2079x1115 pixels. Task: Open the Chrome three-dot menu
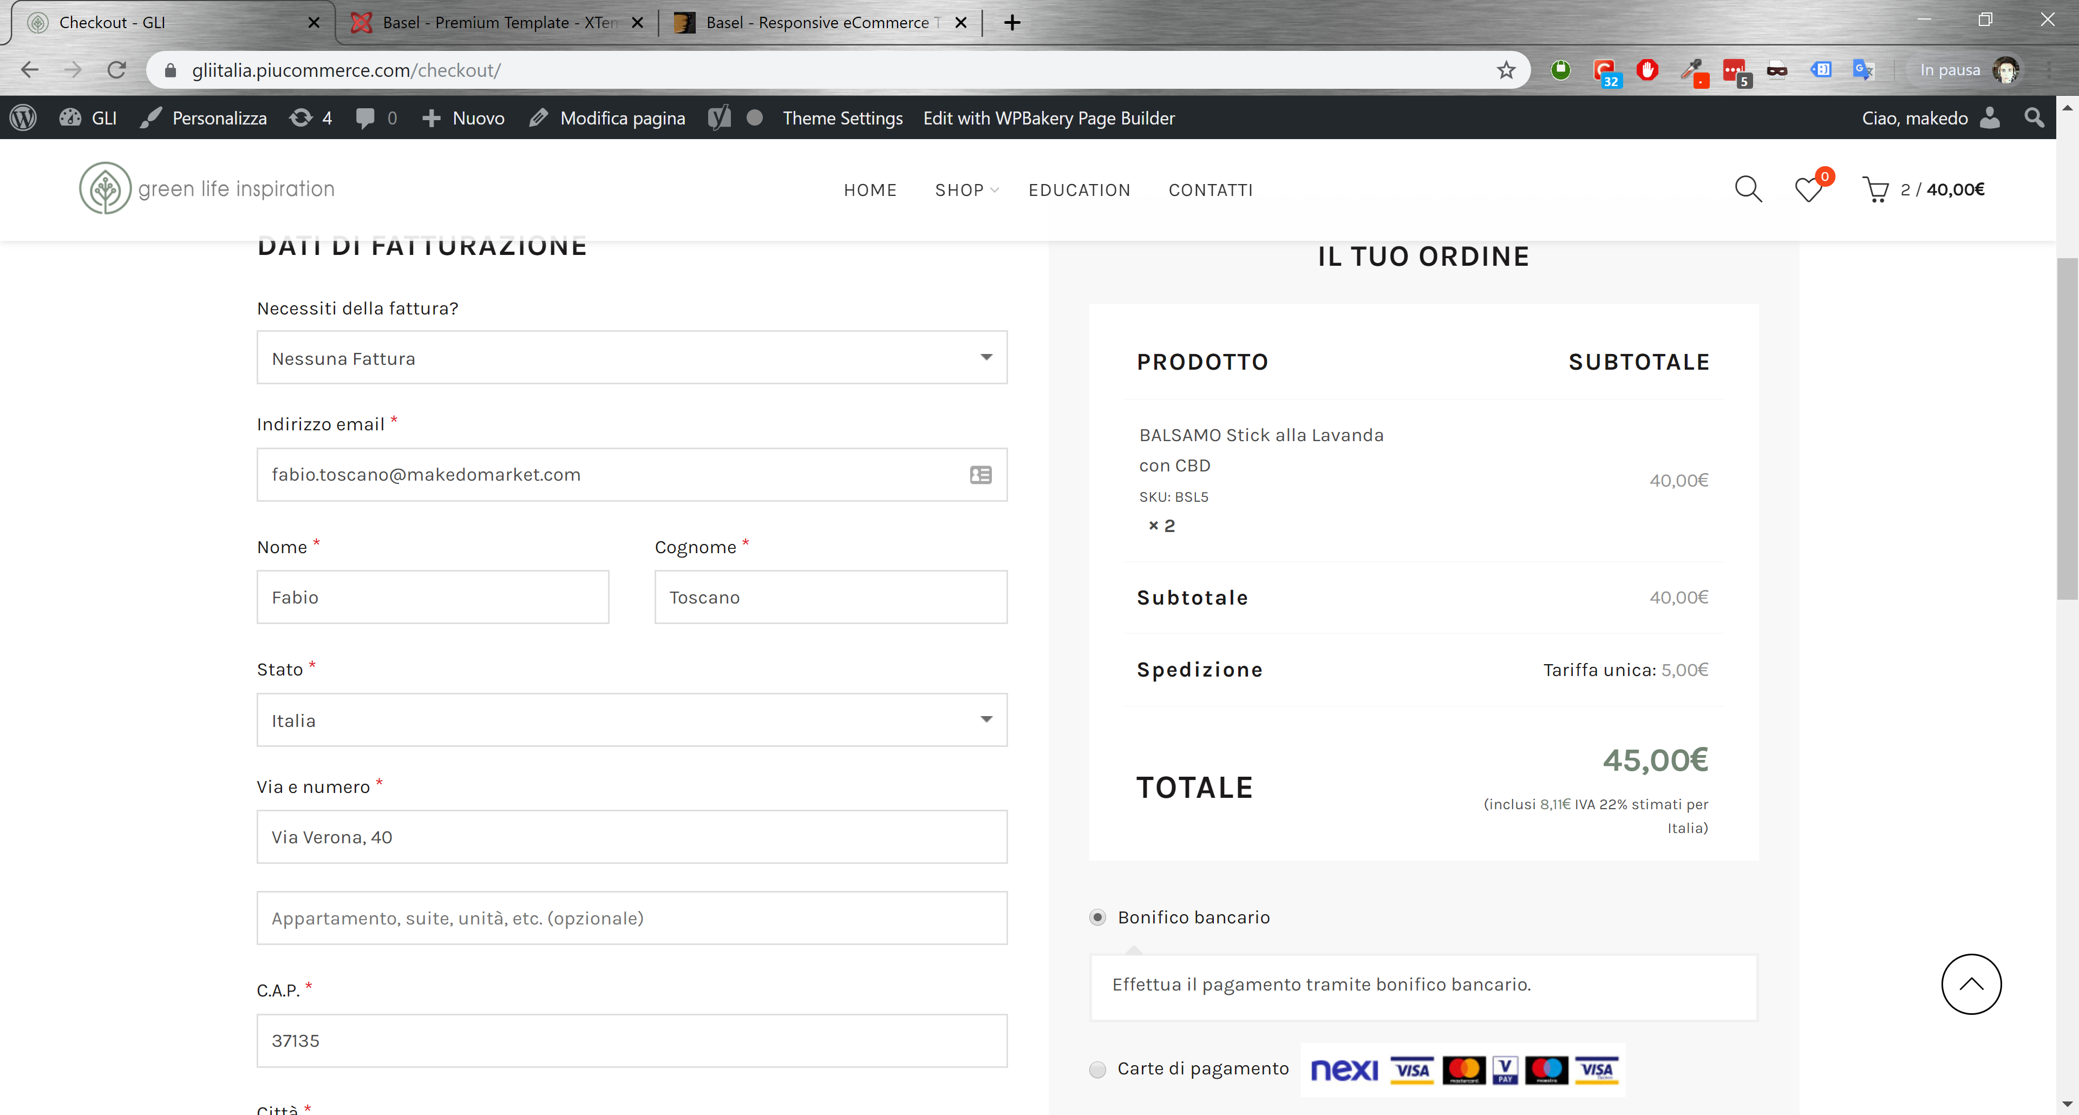tap(2050, 70)
